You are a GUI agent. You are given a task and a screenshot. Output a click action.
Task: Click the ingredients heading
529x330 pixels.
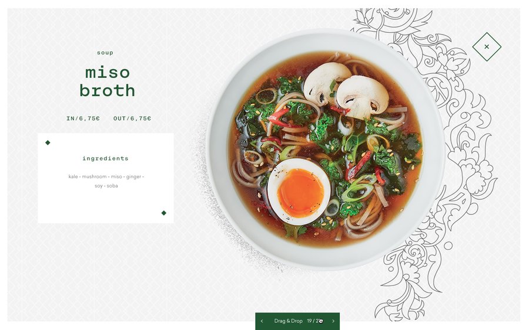[x=105, y=158]
